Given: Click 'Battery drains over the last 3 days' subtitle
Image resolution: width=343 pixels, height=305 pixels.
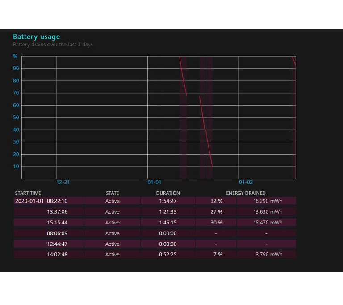Looking at the screenshot, I should (53, 45).
